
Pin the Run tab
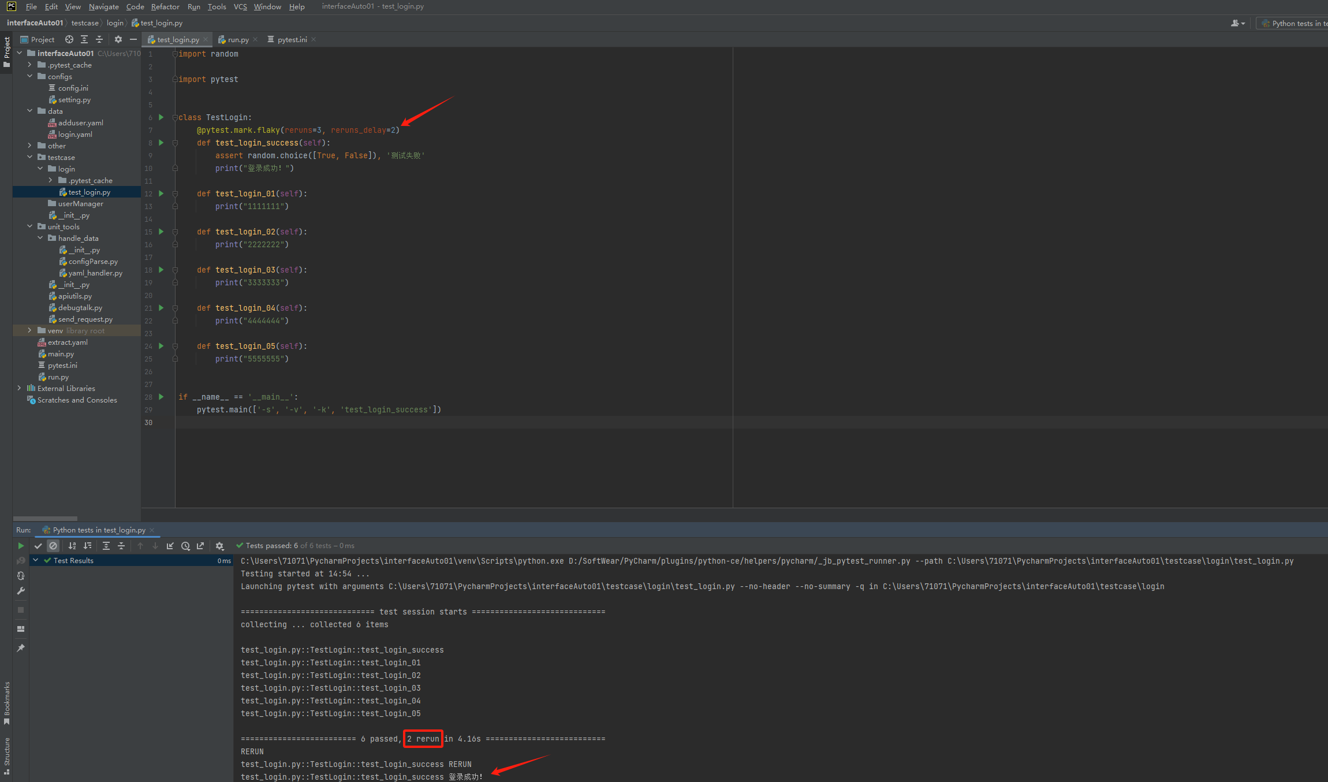(x=21, y=648)
